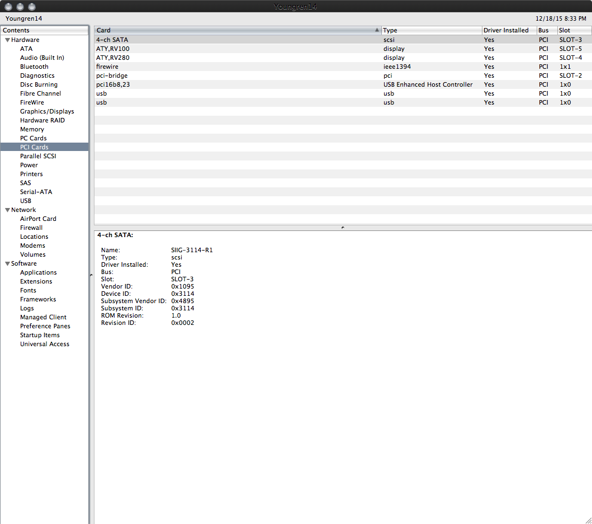This screenshot has height=524, width=592.
Task: Open Extensions entry
Action: 36,281
